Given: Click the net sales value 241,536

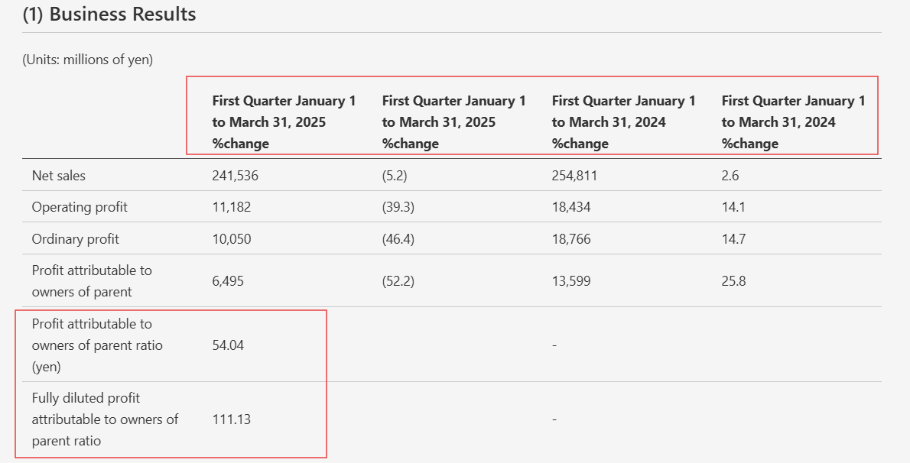Looking at the screenshot, I should pyautogui.click(x=235, y=175).
